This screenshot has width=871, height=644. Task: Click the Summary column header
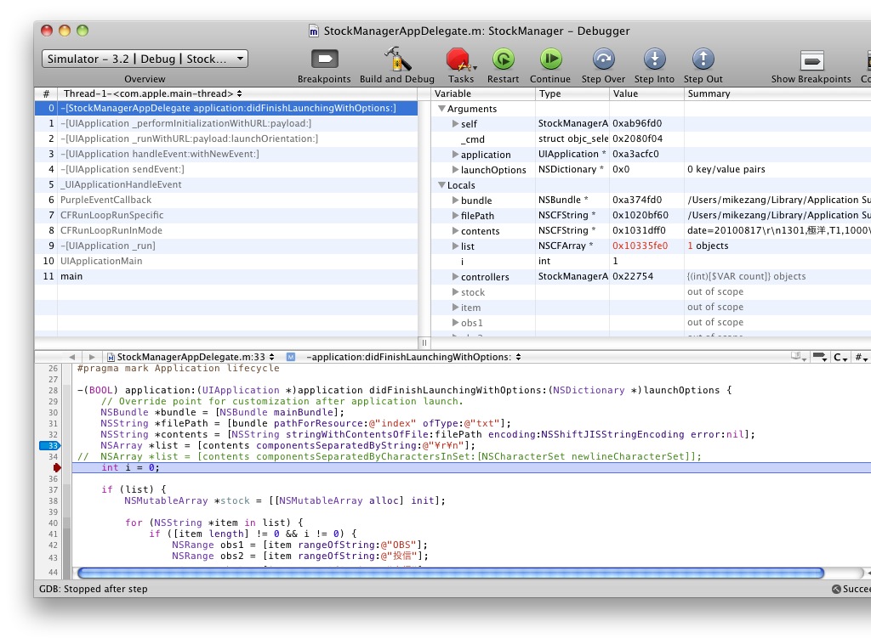click(x=777, y=93)
